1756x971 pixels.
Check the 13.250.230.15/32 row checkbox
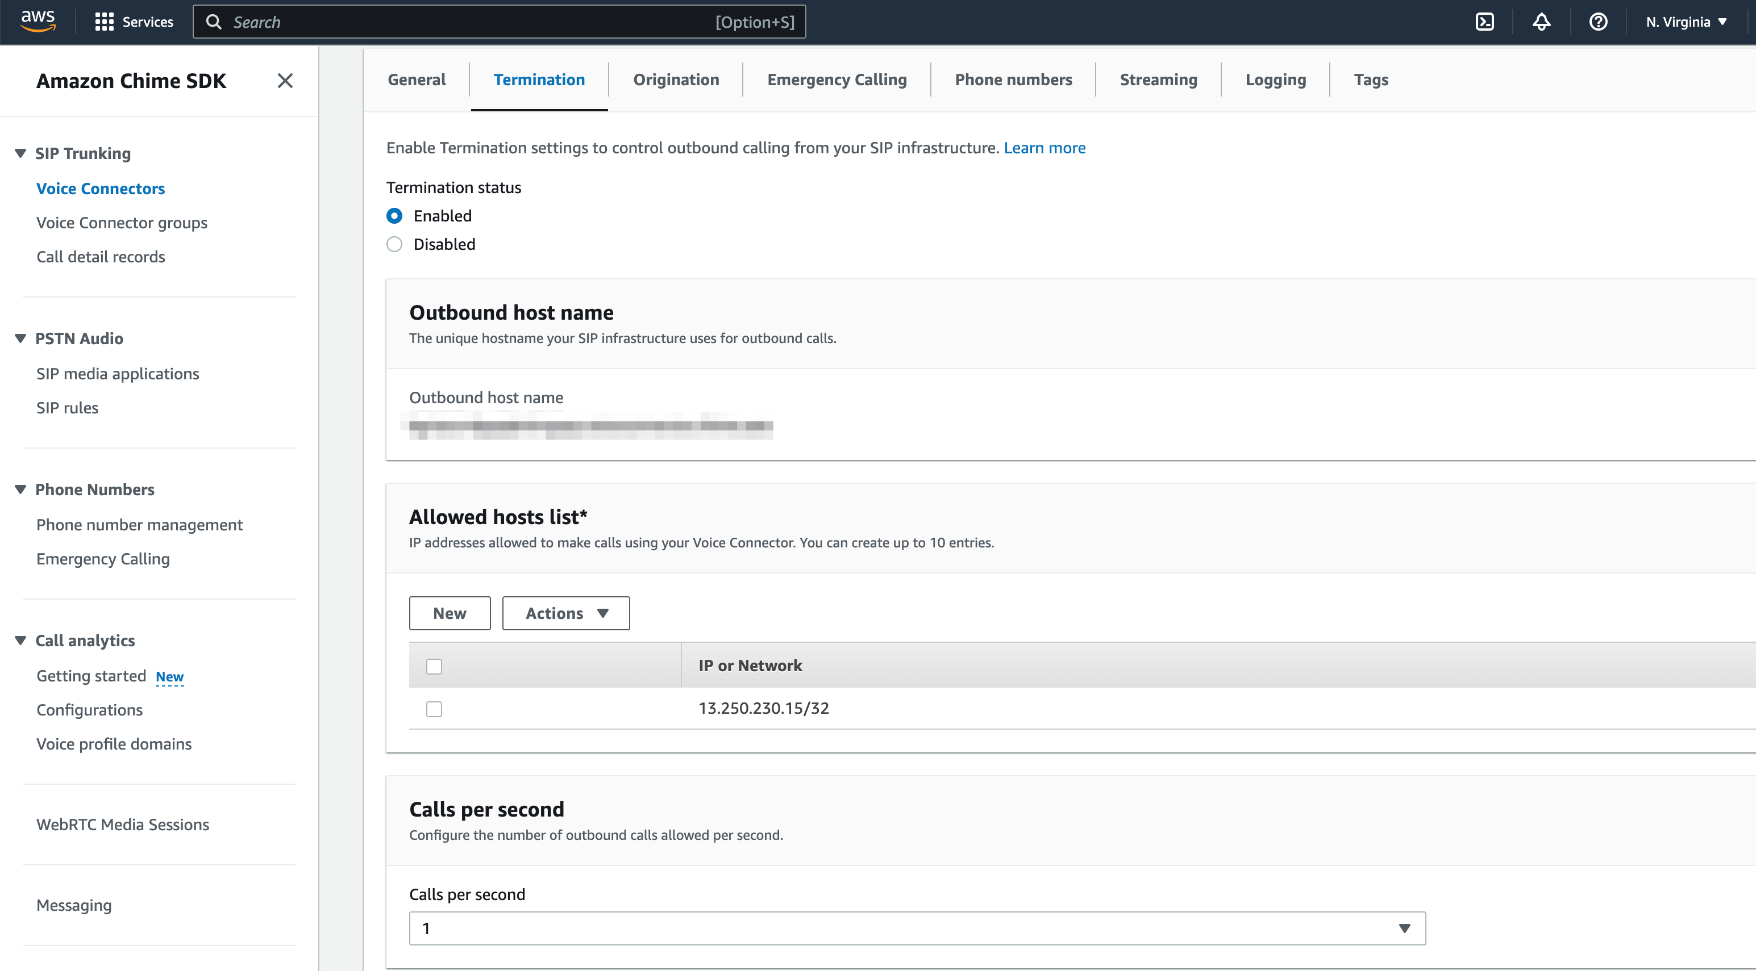[434, 709]
